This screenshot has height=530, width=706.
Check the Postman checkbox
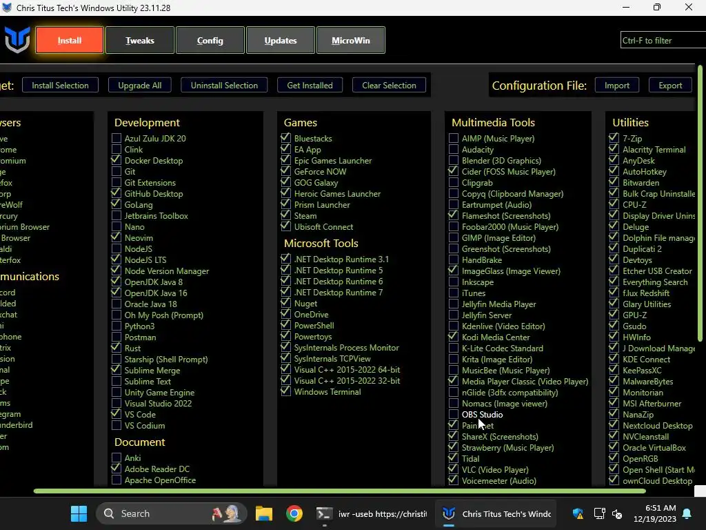(116, 337)
